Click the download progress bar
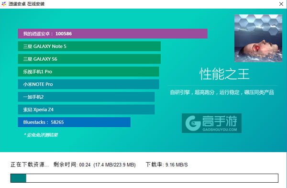287x188 pixels. coord(144,178)
